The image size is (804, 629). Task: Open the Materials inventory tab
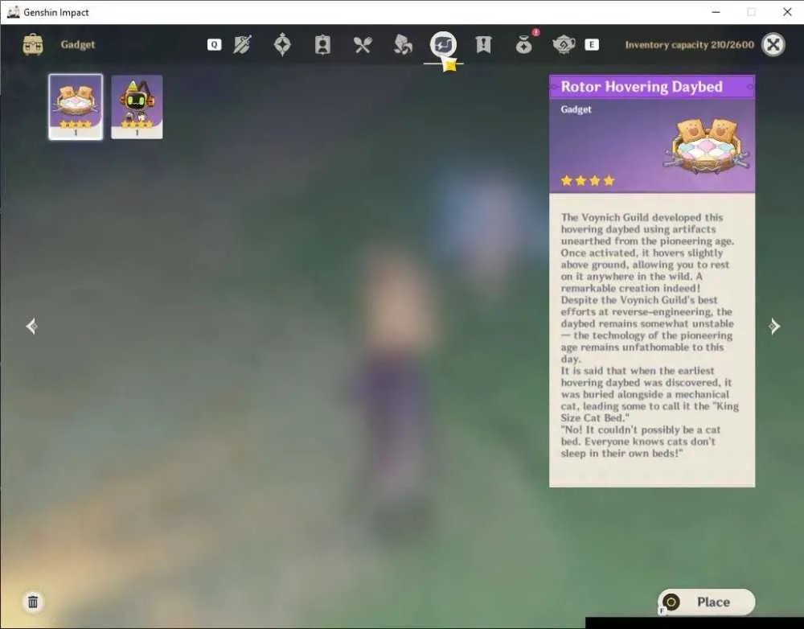[403, 44]
